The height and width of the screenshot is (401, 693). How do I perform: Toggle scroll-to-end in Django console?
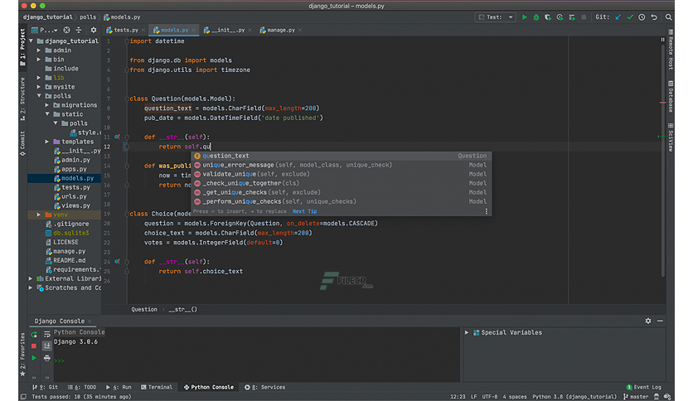click(47, 346)
